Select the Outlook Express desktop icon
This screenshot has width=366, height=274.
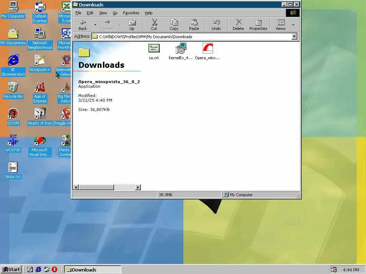point(40,12)
